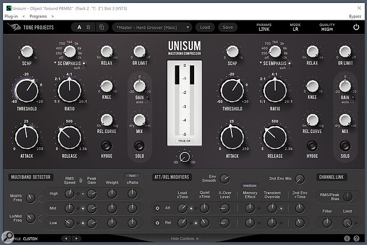Click the Low band Weight knob
The width and height of the screenshot is (367, 245).
(112, 223)
